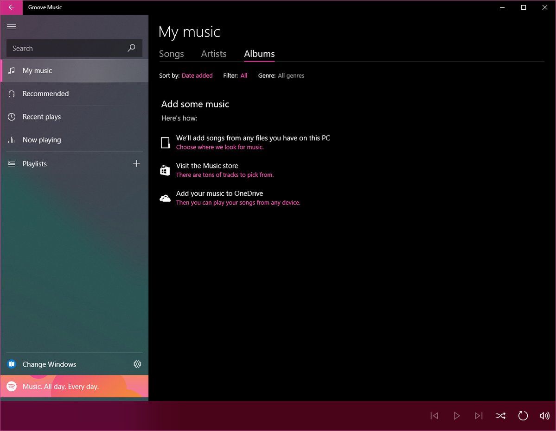Click the Spotify logo icon
Screen dimensions: 556x431
(12, 387)
